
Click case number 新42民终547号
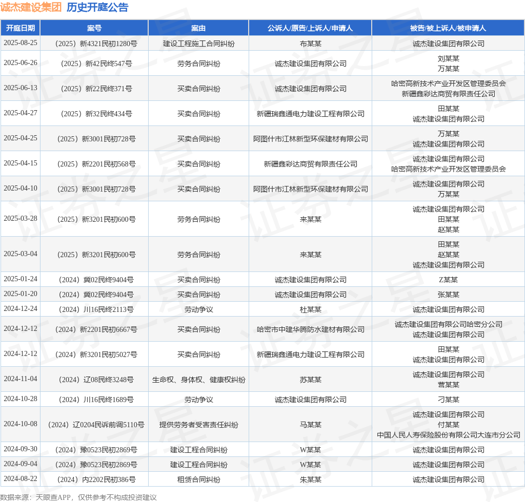pyautogui.click(x=96, y=64)
